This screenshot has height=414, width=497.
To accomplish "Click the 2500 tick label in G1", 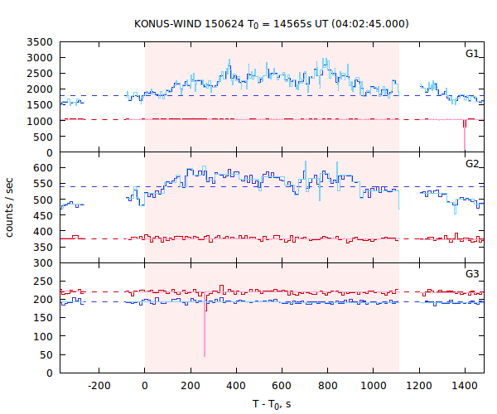I will click(x=40, y=74).
